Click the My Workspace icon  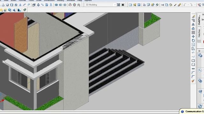pyautogui.click(x=123, y=5)
